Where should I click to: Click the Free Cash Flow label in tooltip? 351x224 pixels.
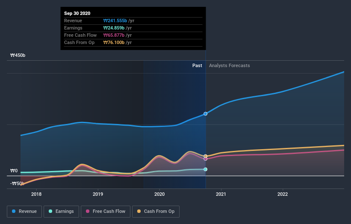tap(80, 35)
